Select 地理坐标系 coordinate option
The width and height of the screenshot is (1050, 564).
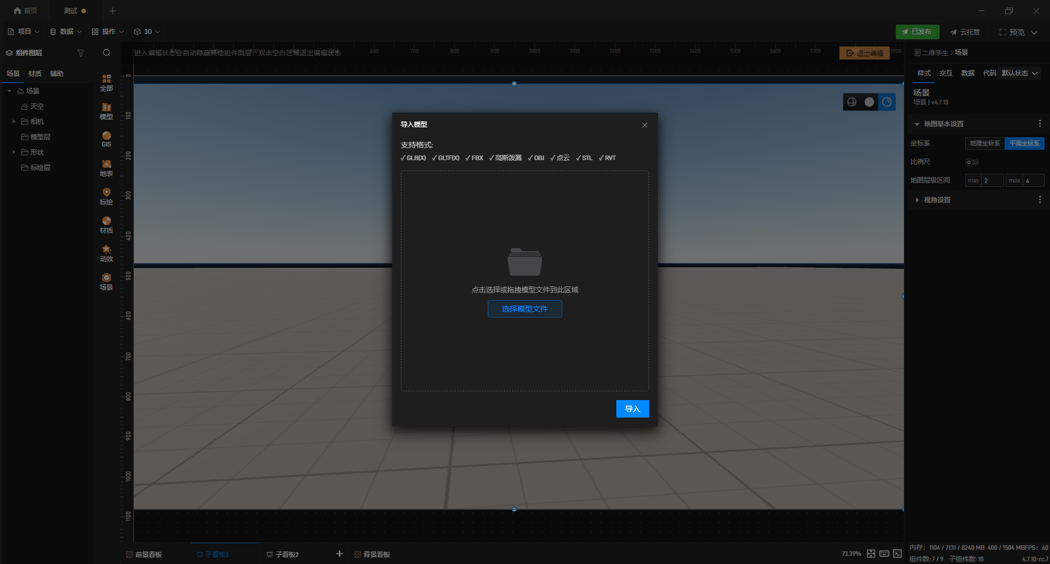[985, 143]
